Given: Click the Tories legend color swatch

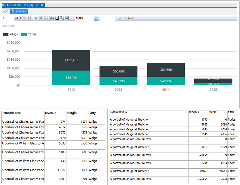Looking at the screenshot, I should point(24,34).
